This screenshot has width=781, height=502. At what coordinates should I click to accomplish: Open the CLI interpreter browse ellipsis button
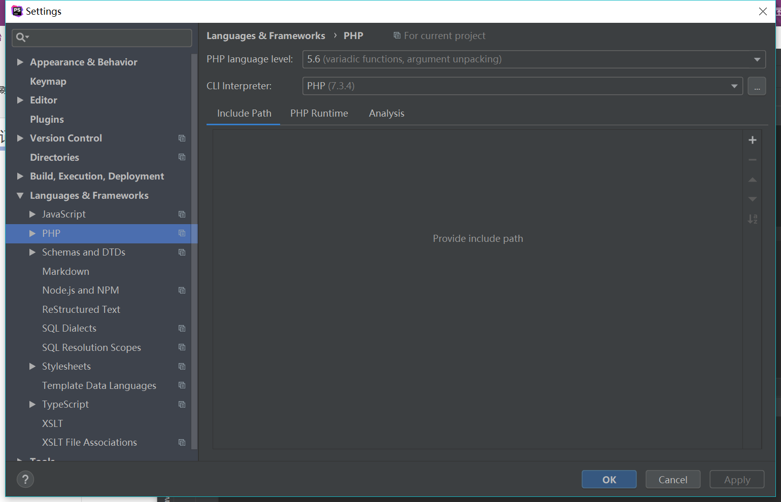(757, 86)
